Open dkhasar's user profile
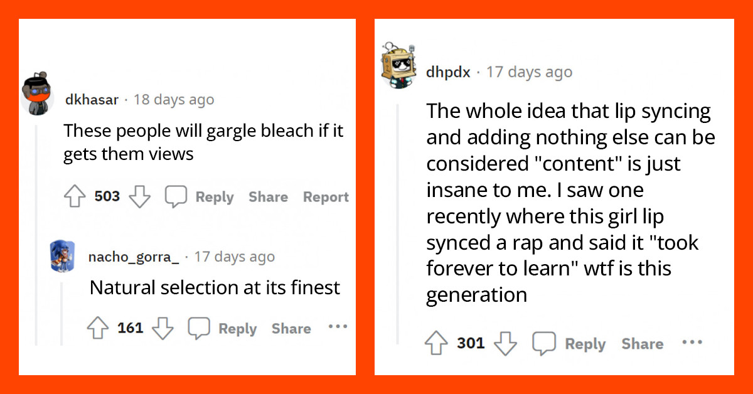This screenshot has width=753, height=394. [x=91, y=99]
